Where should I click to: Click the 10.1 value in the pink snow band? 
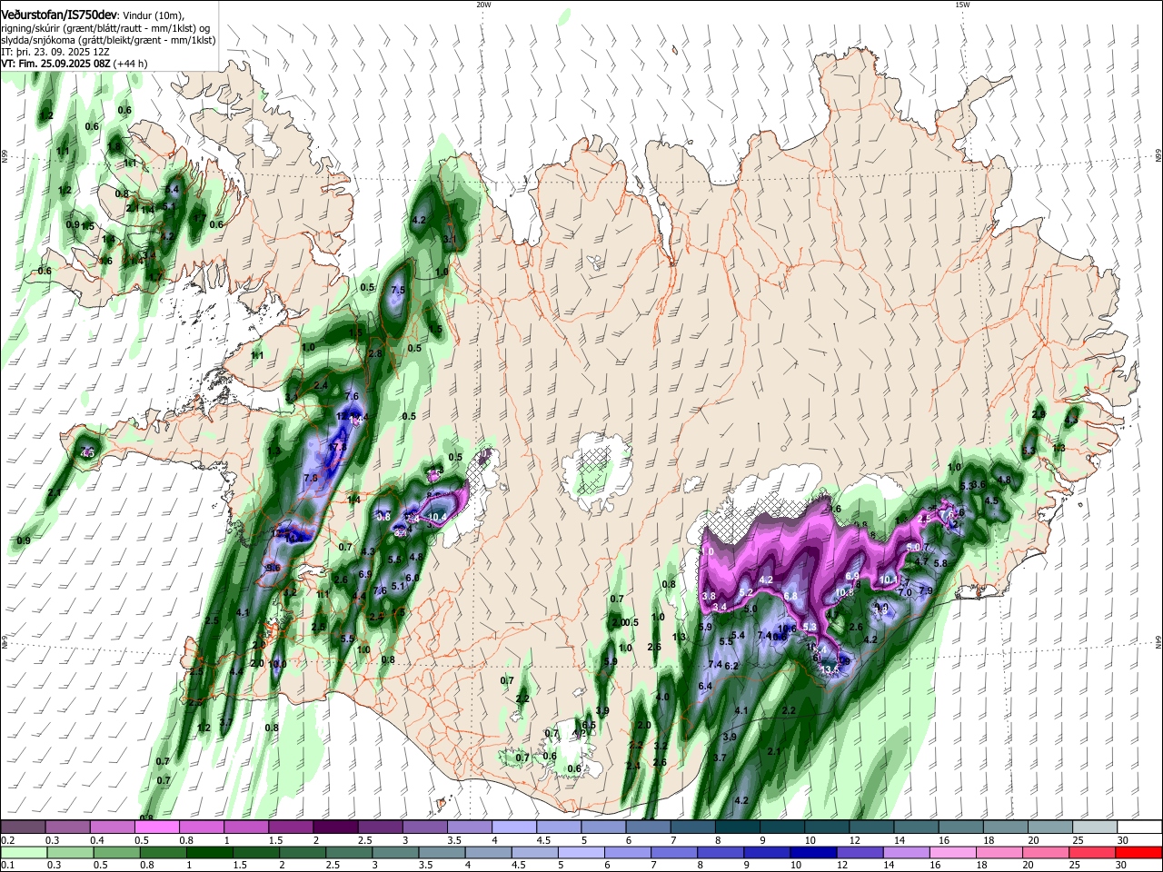[889, 580]
